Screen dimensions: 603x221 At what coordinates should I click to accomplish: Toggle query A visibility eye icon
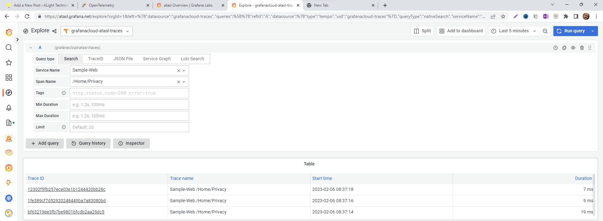click(x=573, y=48)
